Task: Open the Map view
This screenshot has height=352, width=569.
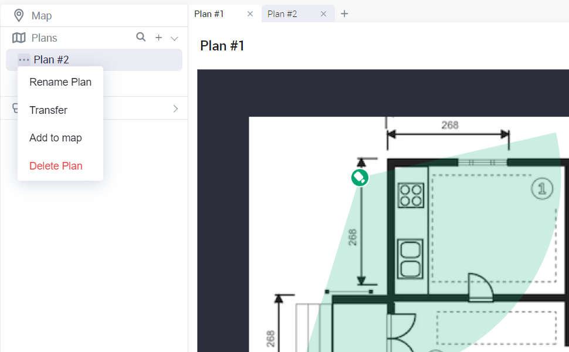Action: (x=41, y=15)
